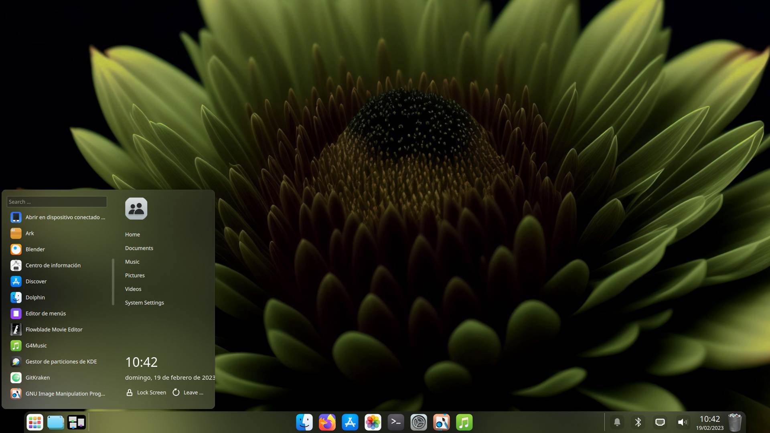The image size is (770, 433).
Task: Click the Bluetooth tray icon
Action: click(638, 422)
